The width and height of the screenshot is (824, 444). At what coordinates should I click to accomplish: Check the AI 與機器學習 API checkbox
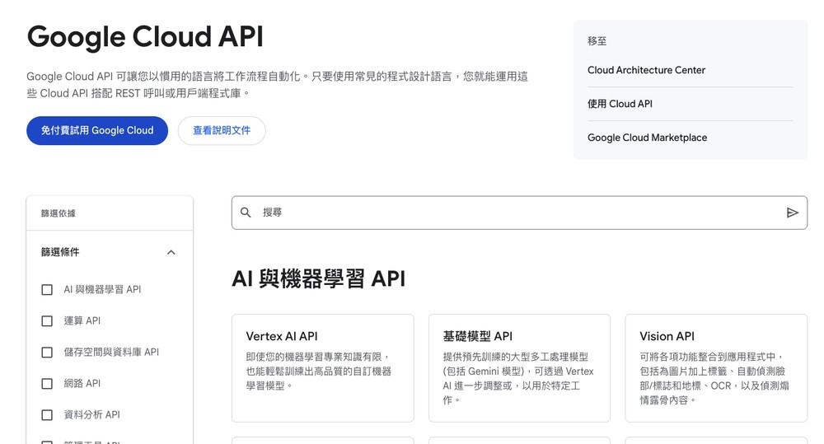pyautogui.click(x=47, y=289)
